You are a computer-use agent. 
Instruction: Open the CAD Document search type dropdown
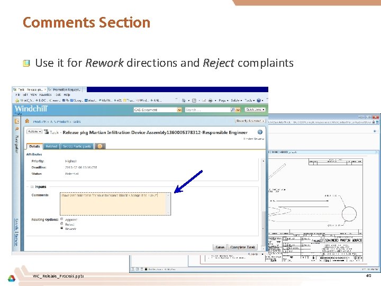tap(179, 110)
